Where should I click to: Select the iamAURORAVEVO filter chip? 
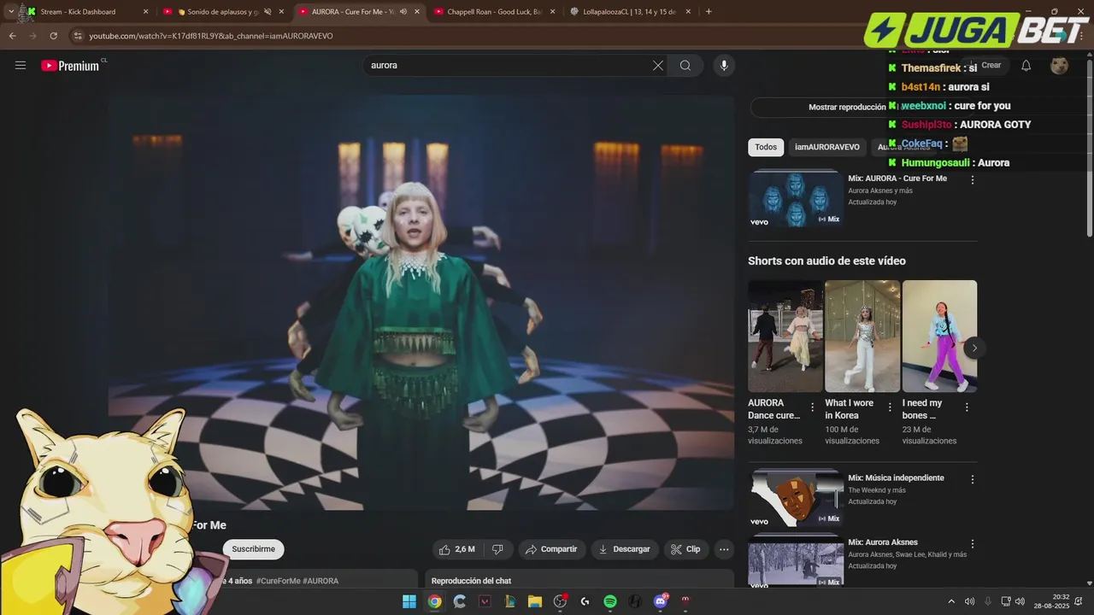[827, 147]
